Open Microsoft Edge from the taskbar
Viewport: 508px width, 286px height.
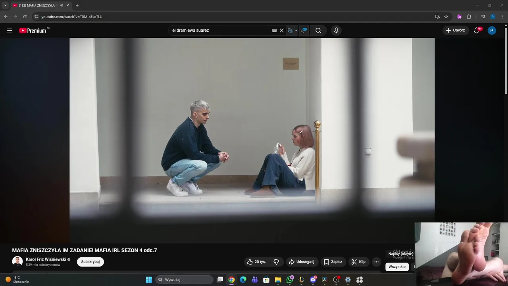coord(243,280)
